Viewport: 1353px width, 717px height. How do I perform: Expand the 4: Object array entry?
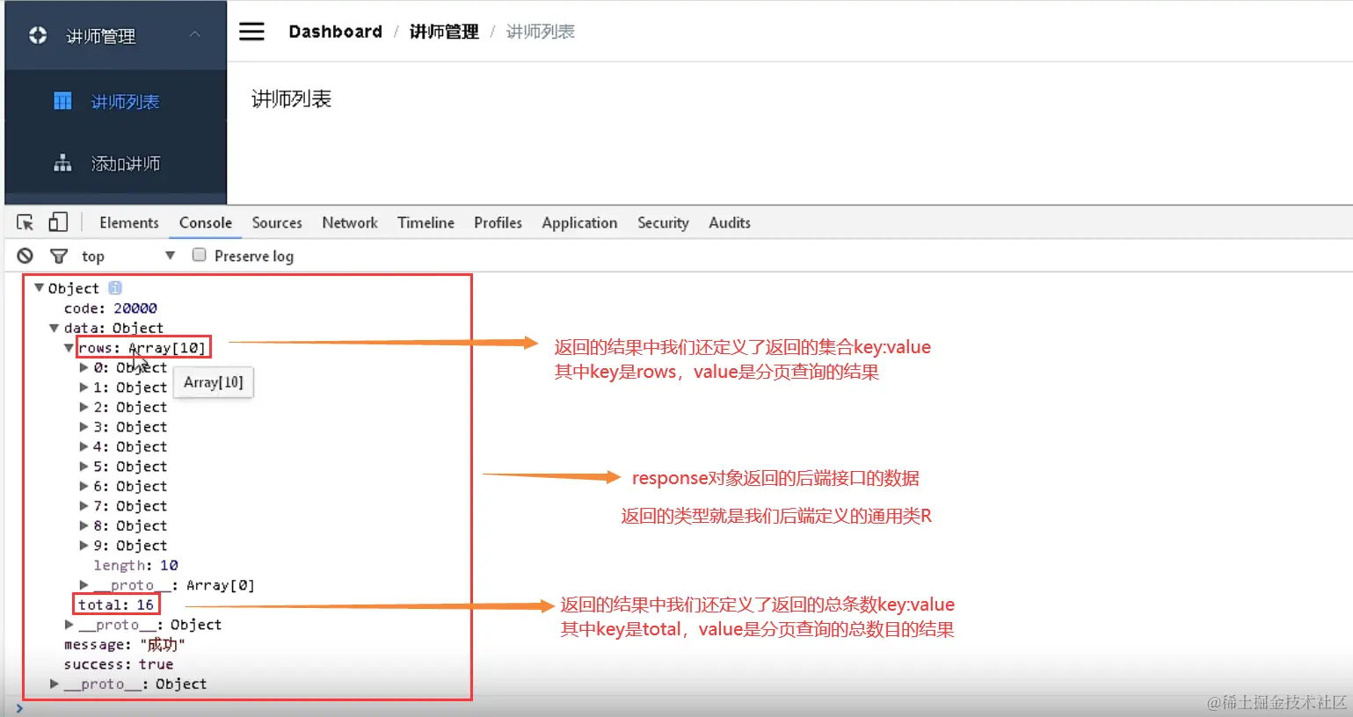click(x=84, y=446)
